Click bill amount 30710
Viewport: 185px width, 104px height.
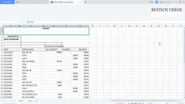52,62
